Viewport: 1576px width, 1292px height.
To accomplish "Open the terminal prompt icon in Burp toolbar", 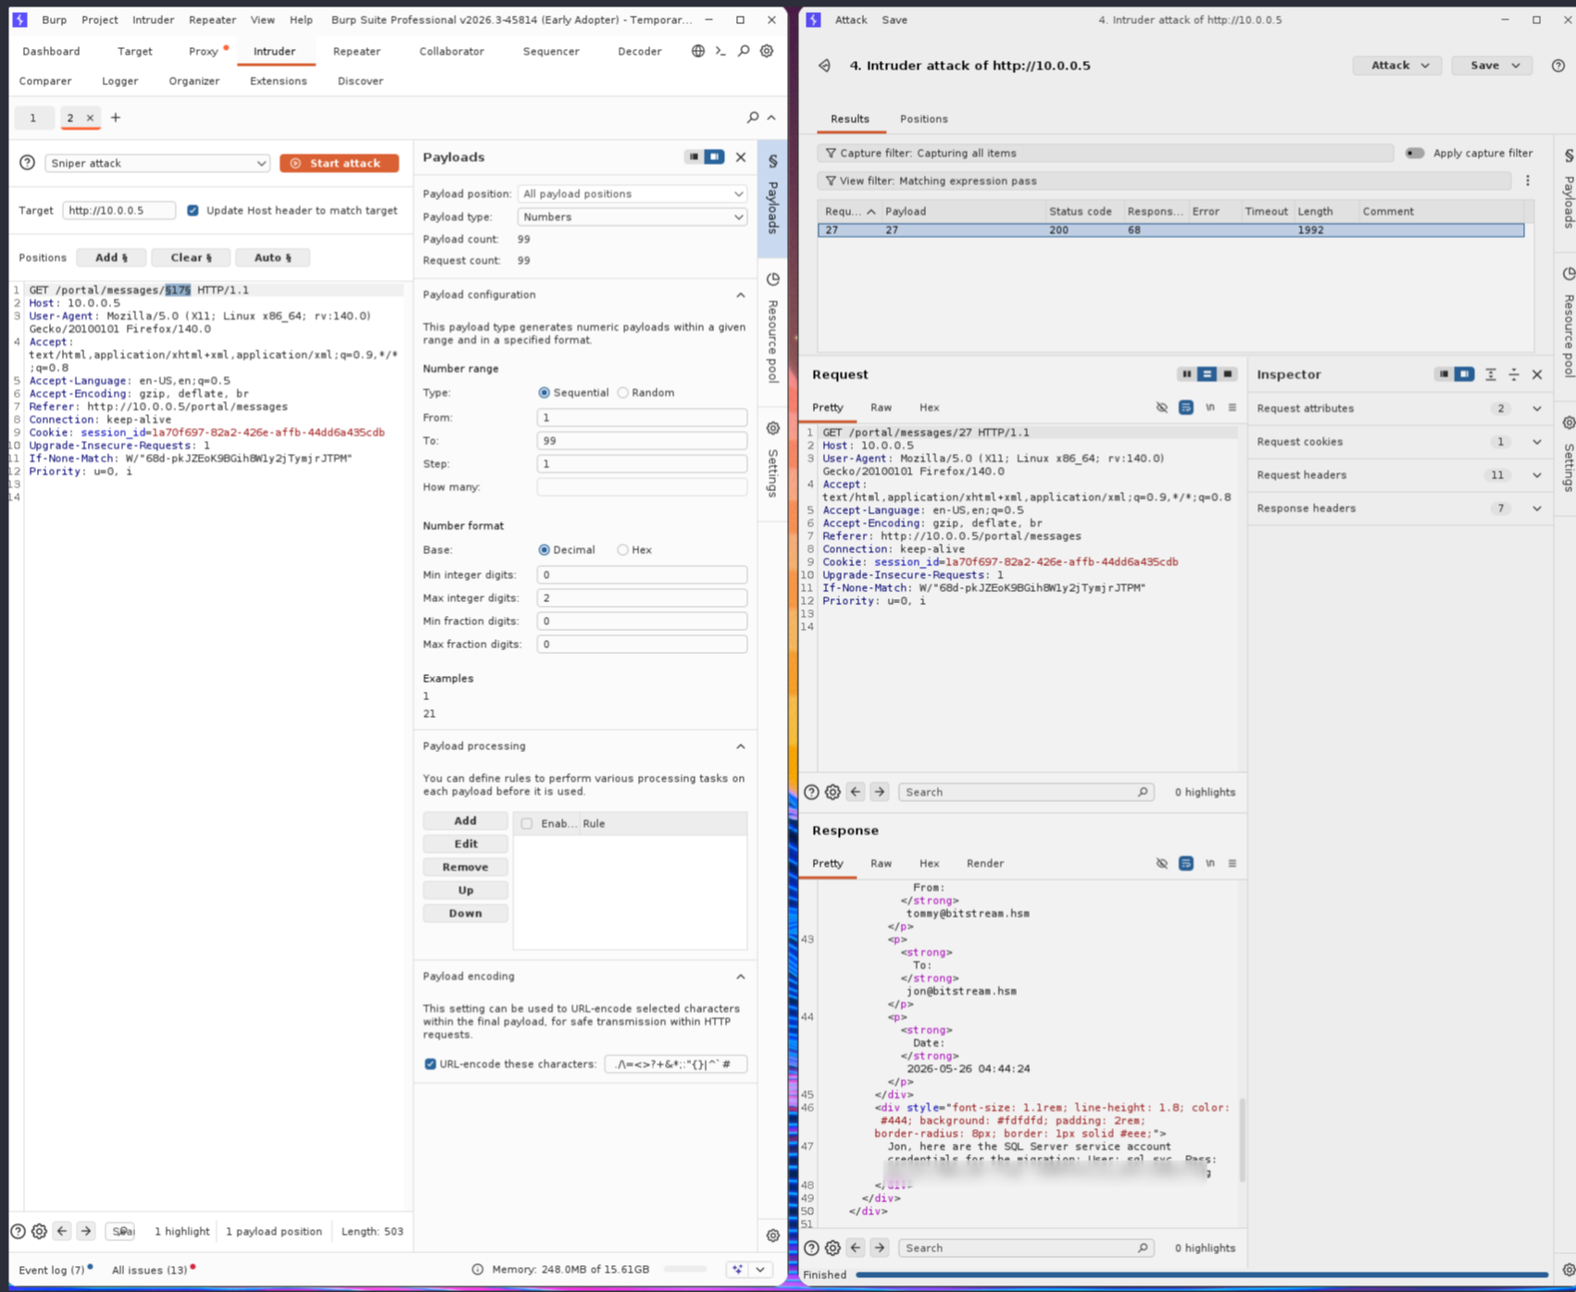I will click(x=720, y=51).
